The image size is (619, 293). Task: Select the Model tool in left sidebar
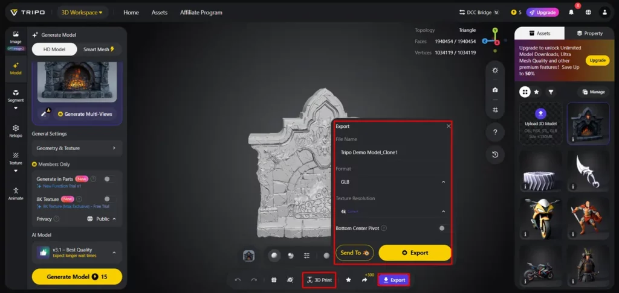(16, 68)
